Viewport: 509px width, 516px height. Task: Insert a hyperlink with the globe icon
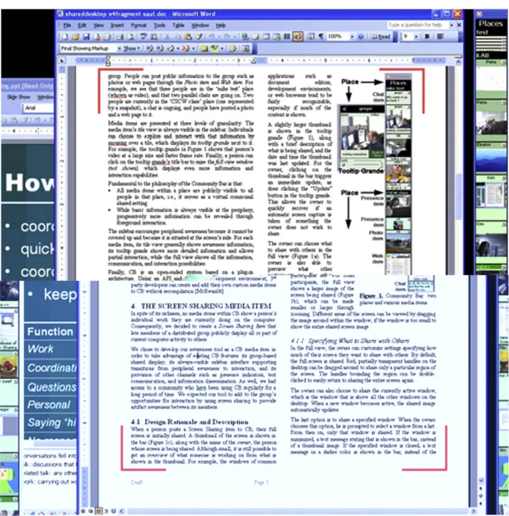click(246, 36)
